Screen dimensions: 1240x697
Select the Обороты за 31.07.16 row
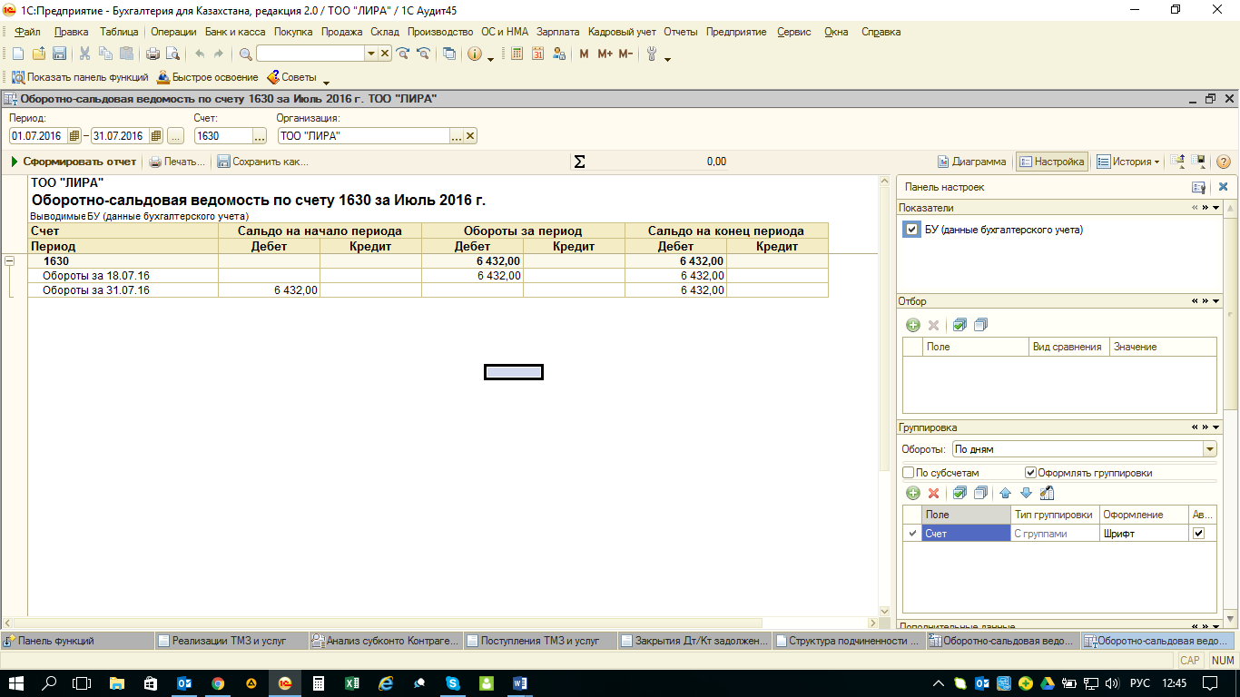pos(428,290)
